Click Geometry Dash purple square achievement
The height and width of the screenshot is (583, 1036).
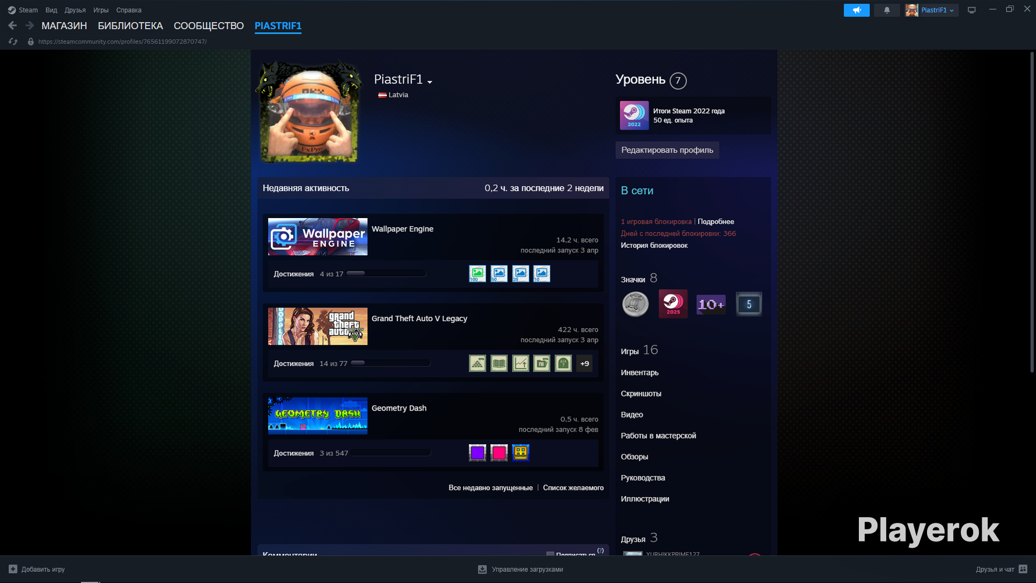(477, 453)
